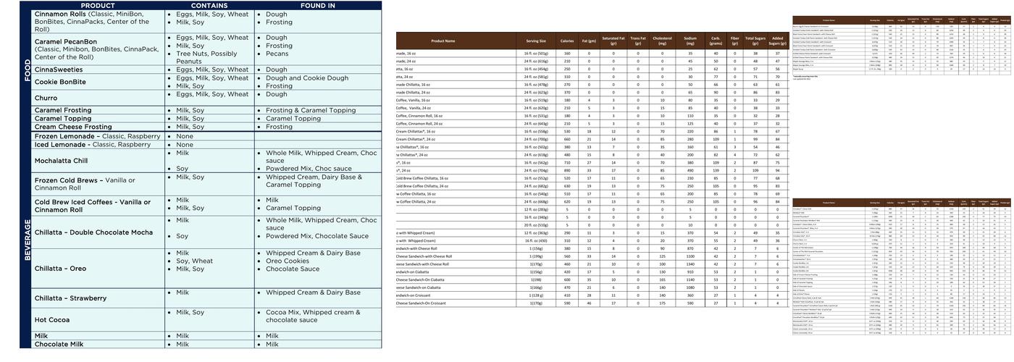Select the Hot Cocoa beverage row

pyautogui.click(x=54, y=319)
